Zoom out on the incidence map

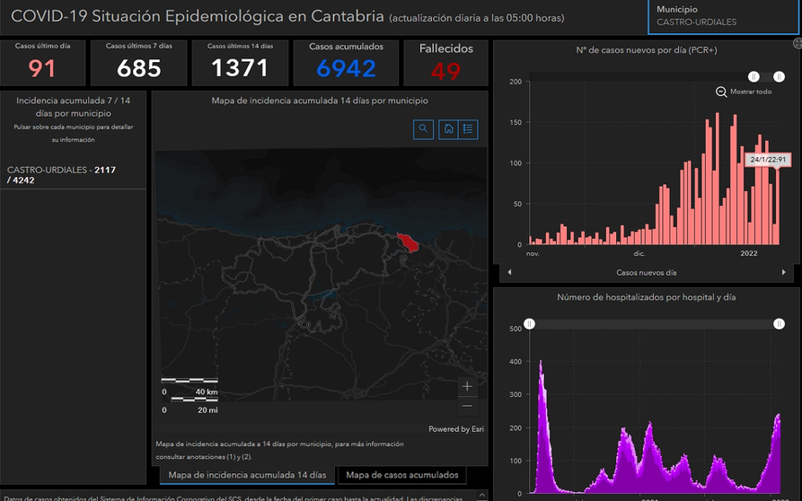tap(467, 406)
